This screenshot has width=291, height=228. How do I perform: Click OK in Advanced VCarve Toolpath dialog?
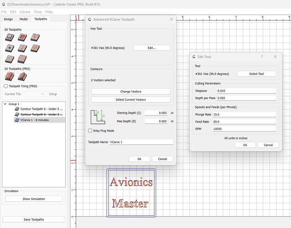tap(139, 159)
